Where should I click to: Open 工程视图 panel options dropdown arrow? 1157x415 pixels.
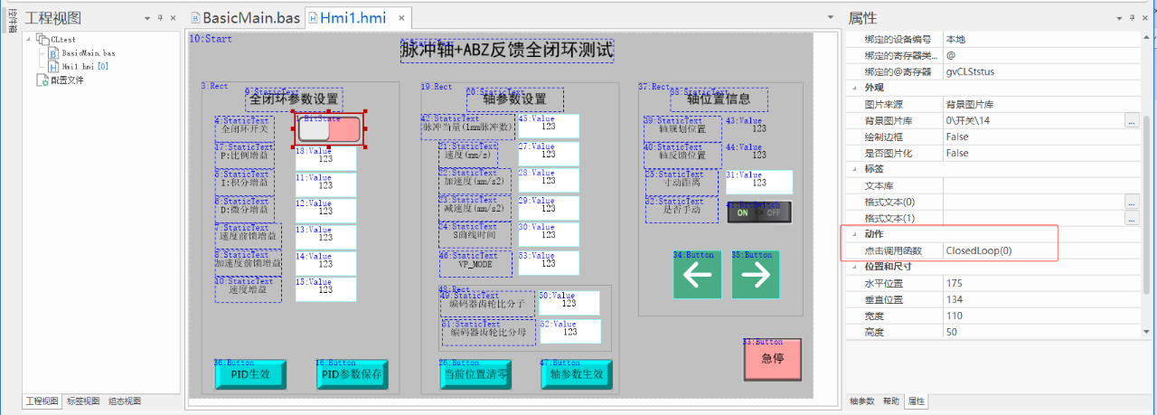coord(147,18)
